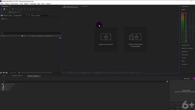Image resolution: width=195 pixels, height=110 pixels.
Task: Click the trash delete icon in Project panel
Action: [19, 73]
